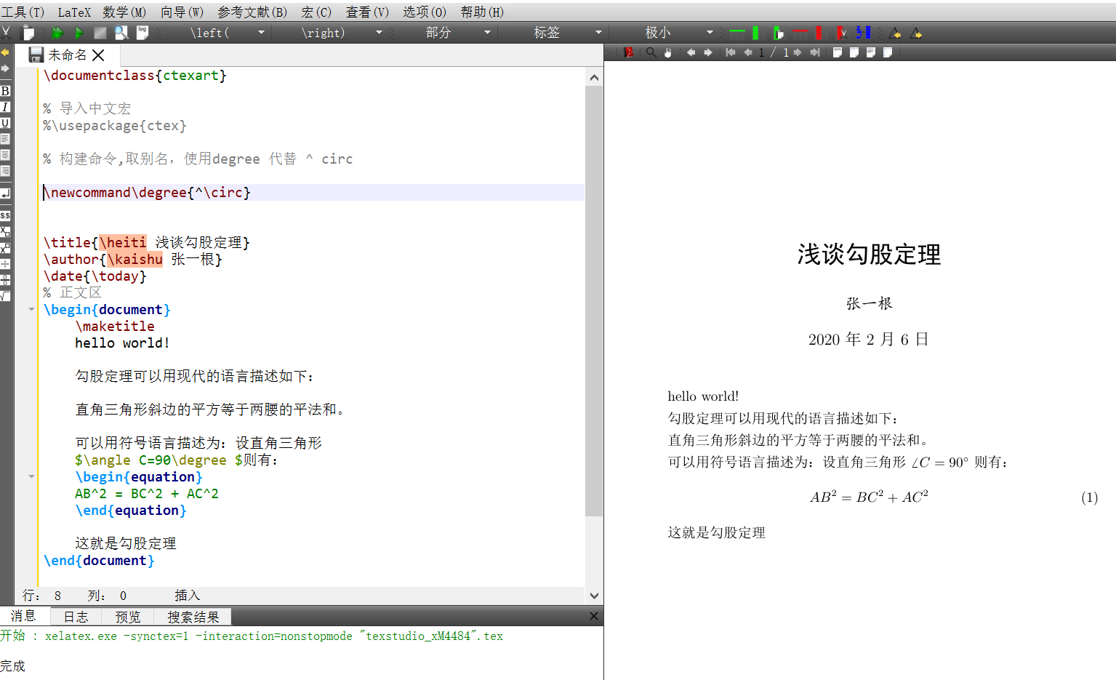
Task: Apply bold with the B sidebar icon
Action: pos(6,91)
